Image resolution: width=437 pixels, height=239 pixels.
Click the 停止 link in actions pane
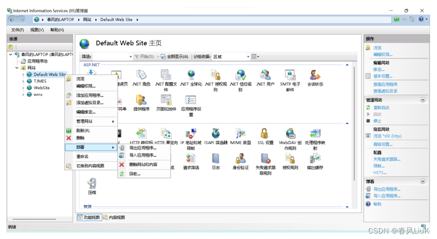click(377, 121)
